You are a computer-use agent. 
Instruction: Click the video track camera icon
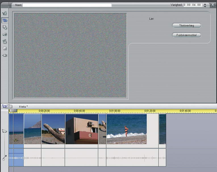[x=4, y=131]
